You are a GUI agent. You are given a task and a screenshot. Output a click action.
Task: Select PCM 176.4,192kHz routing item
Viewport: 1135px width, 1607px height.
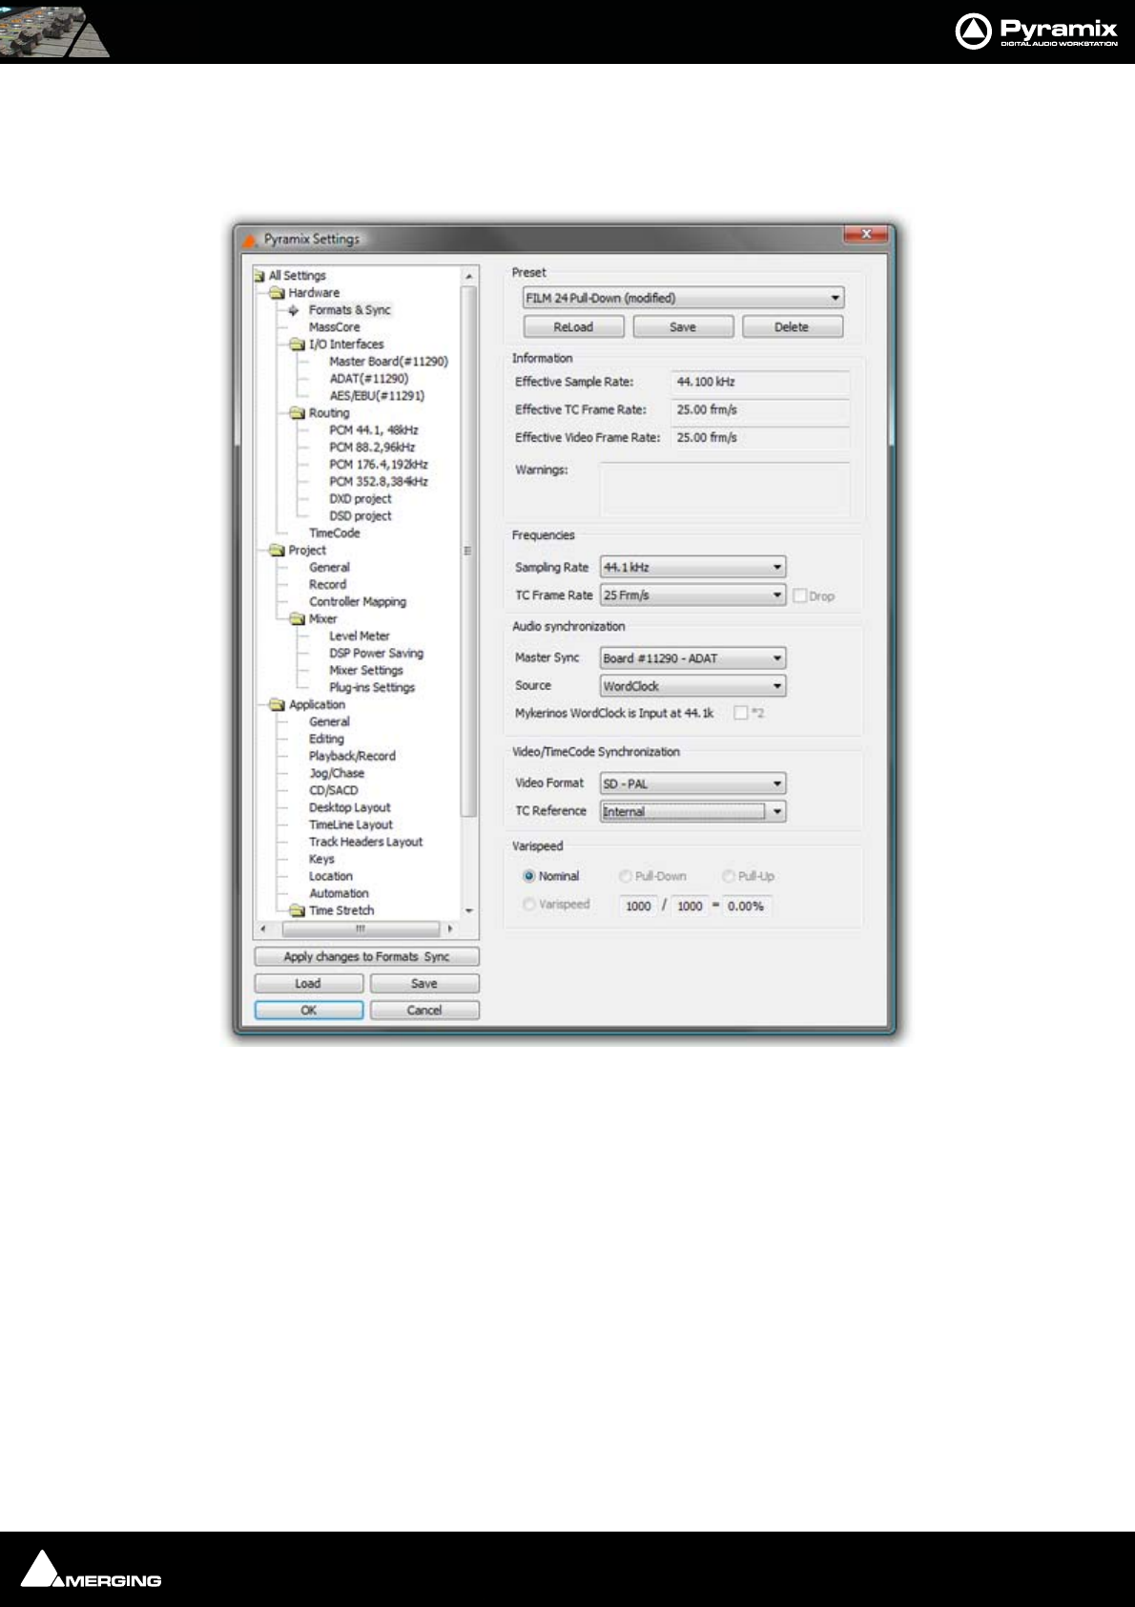click(x=378, y=465)
